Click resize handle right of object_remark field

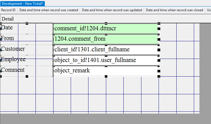click(159, 71)
